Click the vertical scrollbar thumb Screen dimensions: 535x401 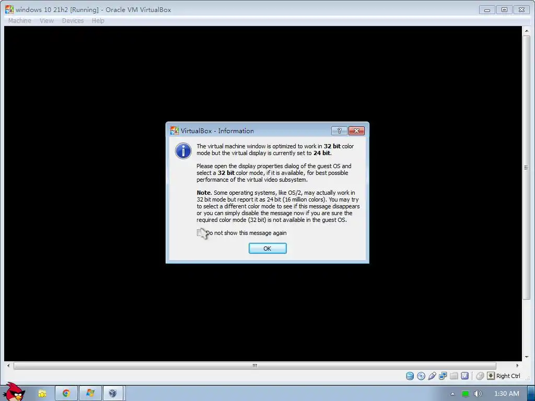tap(527, 167)
